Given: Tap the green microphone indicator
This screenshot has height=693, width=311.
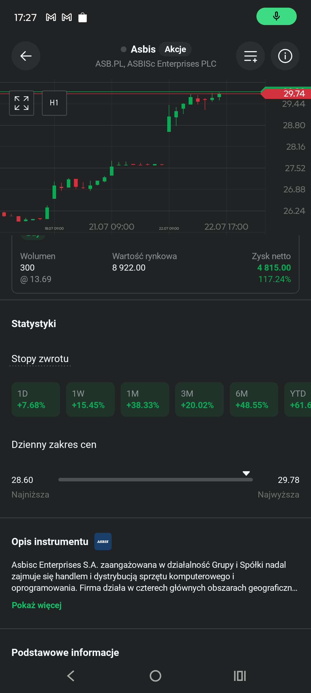Looking at the screenshot, I should pyautogui.click(x=276, y=16).
